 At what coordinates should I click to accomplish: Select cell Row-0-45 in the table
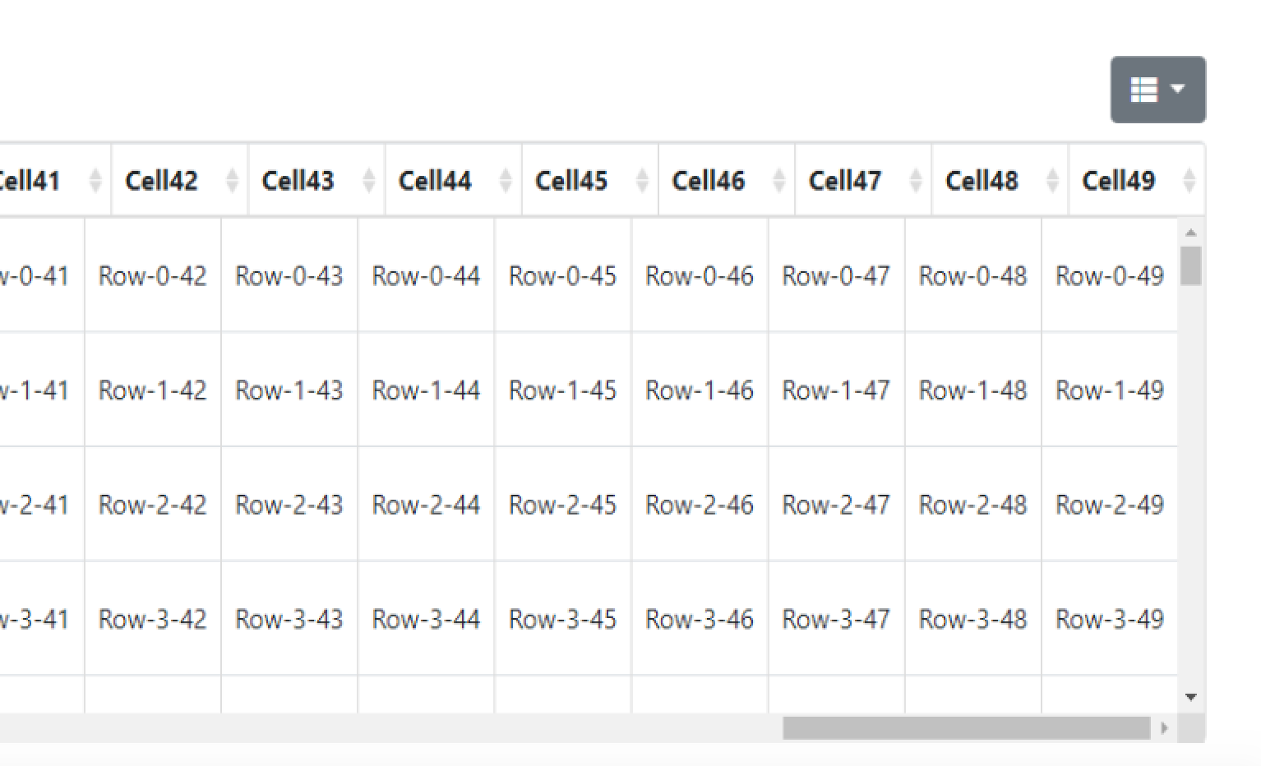pos(561,276)
